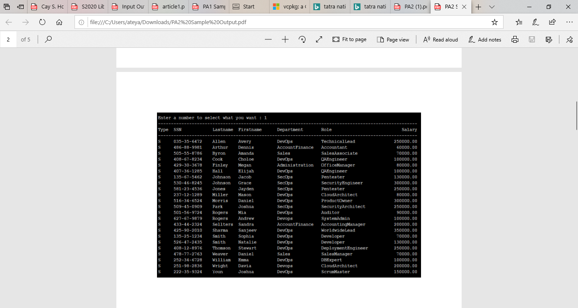Toggle the Page view layout
The width and height of the screenshot is (578, 308).
pyautogui.click(x=393, y=39)
